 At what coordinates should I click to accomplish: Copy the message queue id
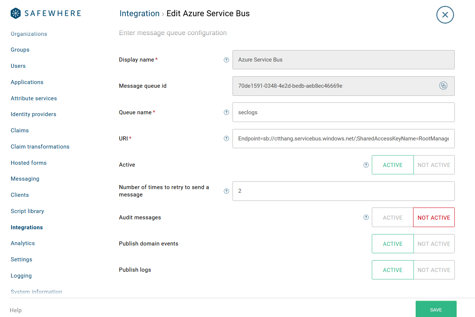pos(443,86)
